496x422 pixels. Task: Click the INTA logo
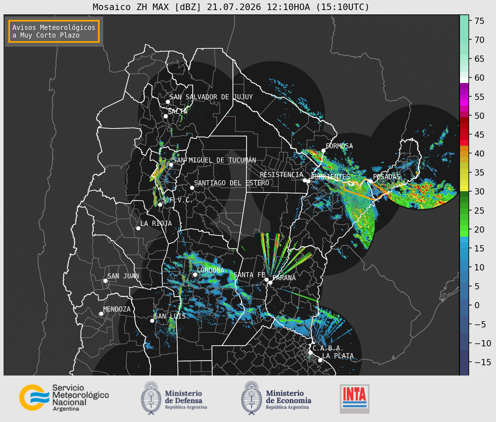[x=355, y=399]
